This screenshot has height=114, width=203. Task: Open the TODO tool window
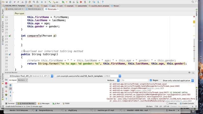pos(66,104)
